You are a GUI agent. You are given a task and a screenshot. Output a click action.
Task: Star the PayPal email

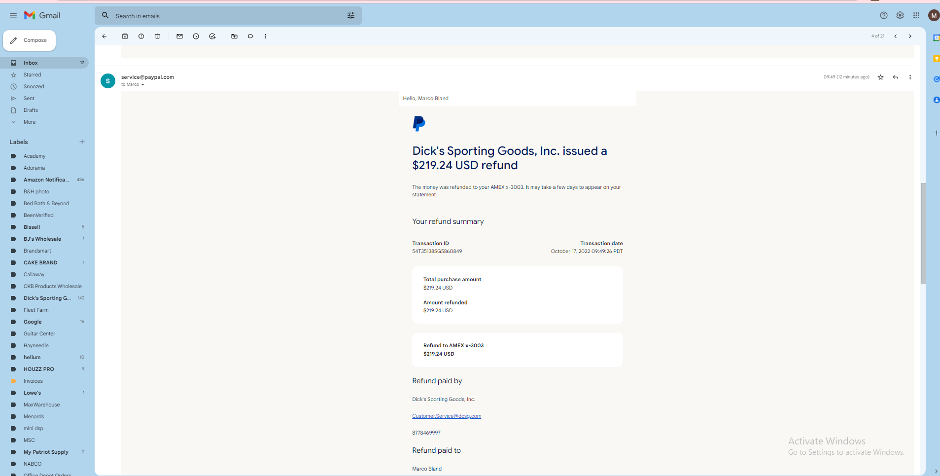pyautogui.click(x=881, y=77)
